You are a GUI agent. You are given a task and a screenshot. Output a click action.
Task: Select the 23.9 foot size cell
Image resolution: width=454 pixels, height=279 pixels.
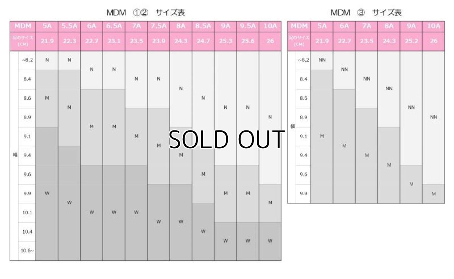[x=159, y=41]
